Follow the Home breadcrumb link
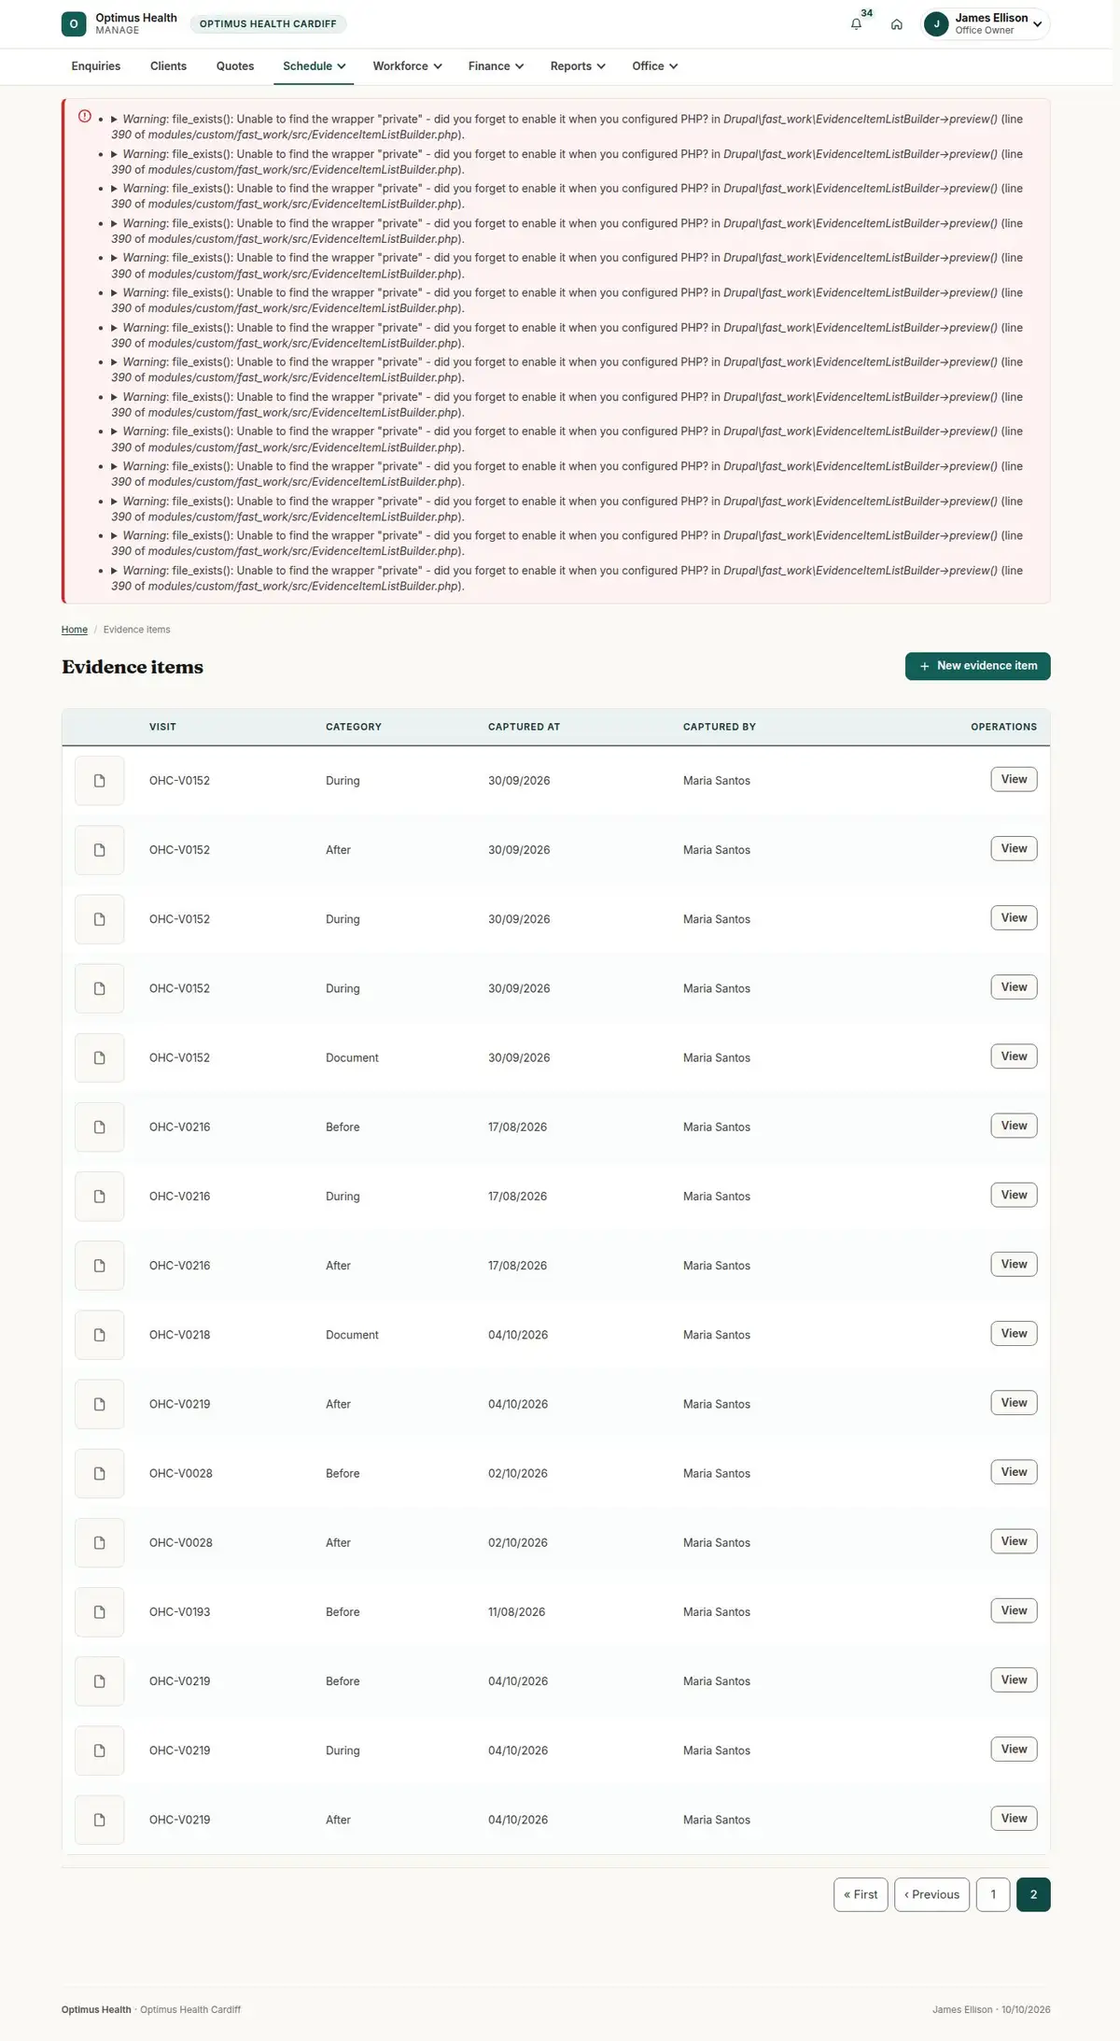The width and height of the screenshot is (1120, 2041). tap(75, 630)
